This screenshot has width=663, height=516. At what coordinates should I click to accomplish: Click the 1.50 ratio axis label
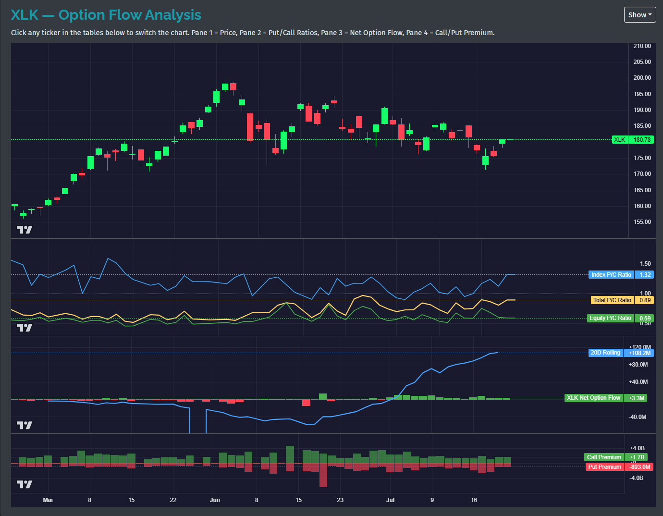[645, 264]
